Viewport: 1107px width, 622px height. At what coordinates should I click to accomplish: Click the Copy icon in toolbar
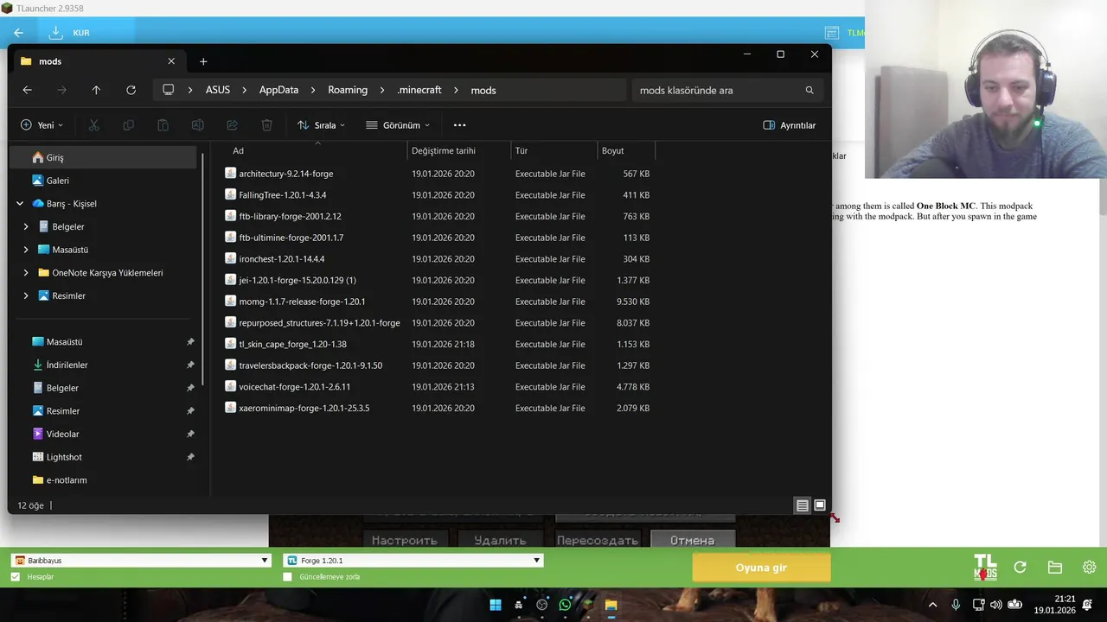tap(128, 125)
